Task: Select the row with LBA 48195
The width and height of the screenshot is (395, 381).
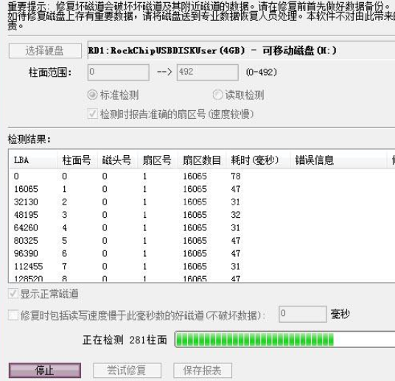Action: tap(201, 215)
